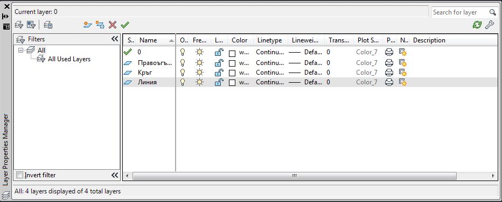Create a New Group Filter

point(31,25)
